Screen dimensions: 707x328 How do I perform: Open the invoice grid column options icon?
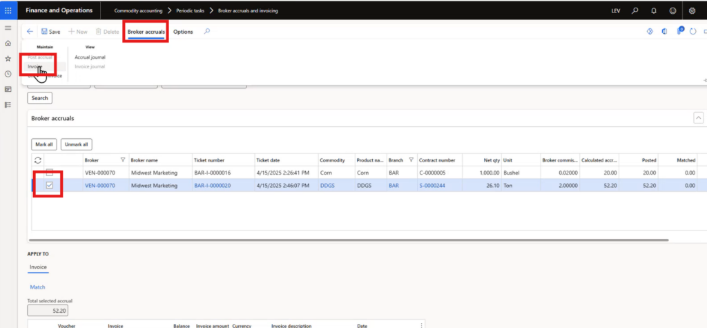click(x=420, y=325)
